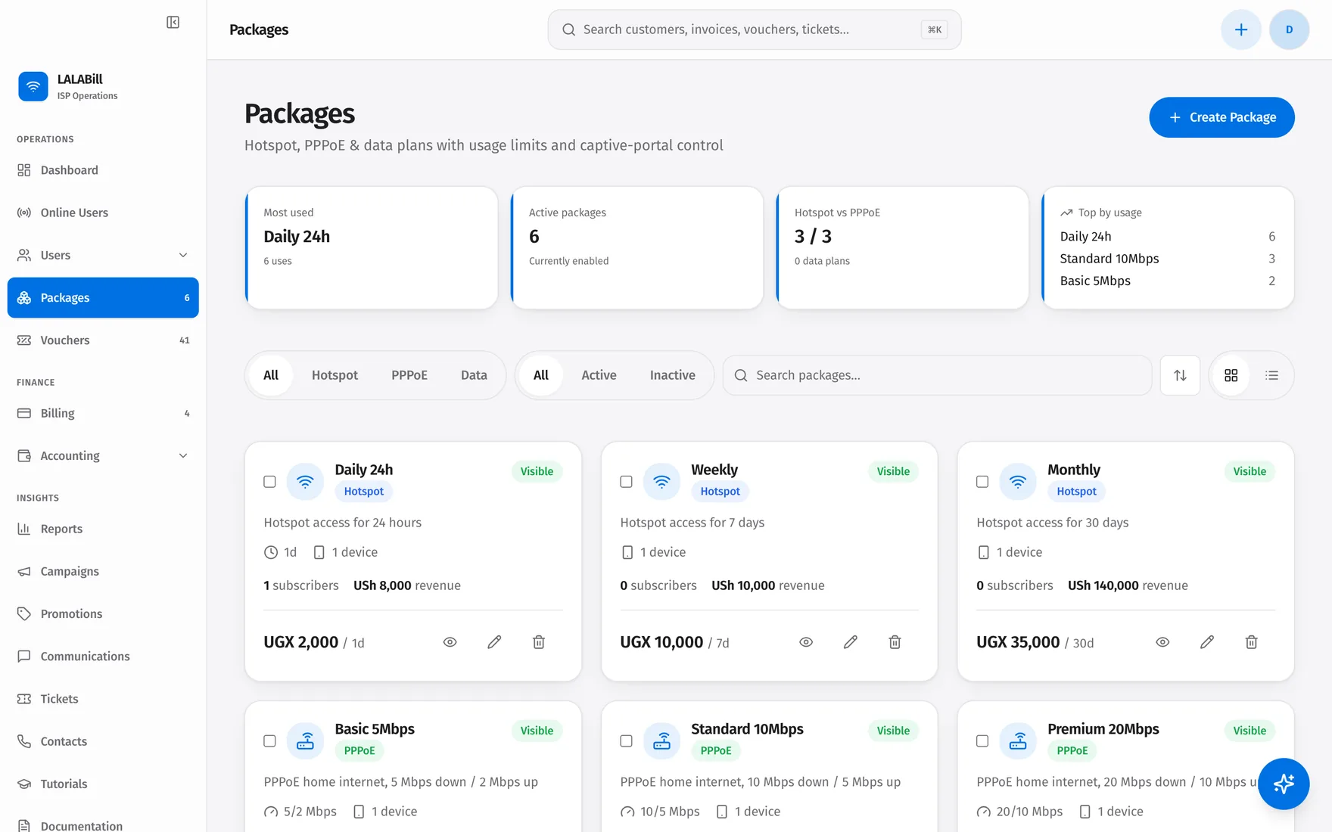Select the Standard 10Mbps checkbox
This screenshot has width=1332, height=832.
(626, 741)
